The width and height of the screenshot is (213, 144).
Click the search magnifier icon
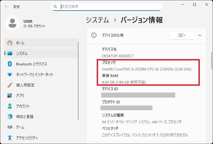pyautogui.click(x=55, y=7)
